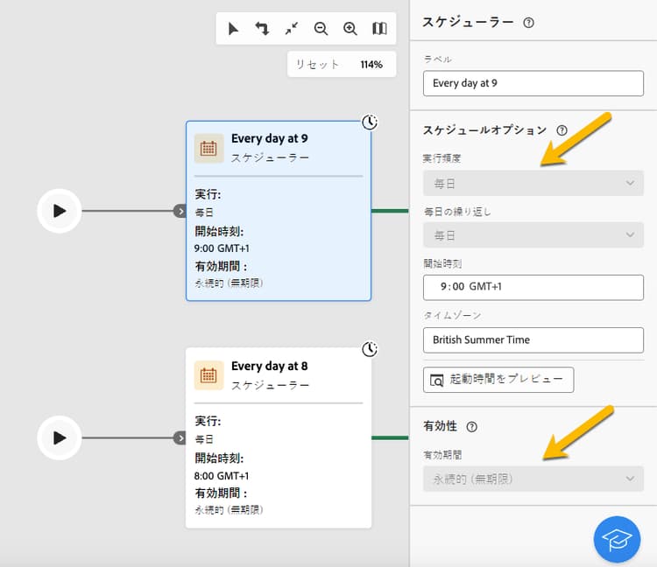Click the auto-arrange layout icon in canvas toolbar
The height and width of the screenshot is (567, 657).
tap(262, 29)
